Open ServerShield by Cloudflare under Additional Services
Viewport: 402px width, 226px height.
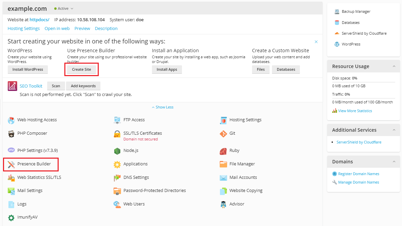tap(359, 142)
